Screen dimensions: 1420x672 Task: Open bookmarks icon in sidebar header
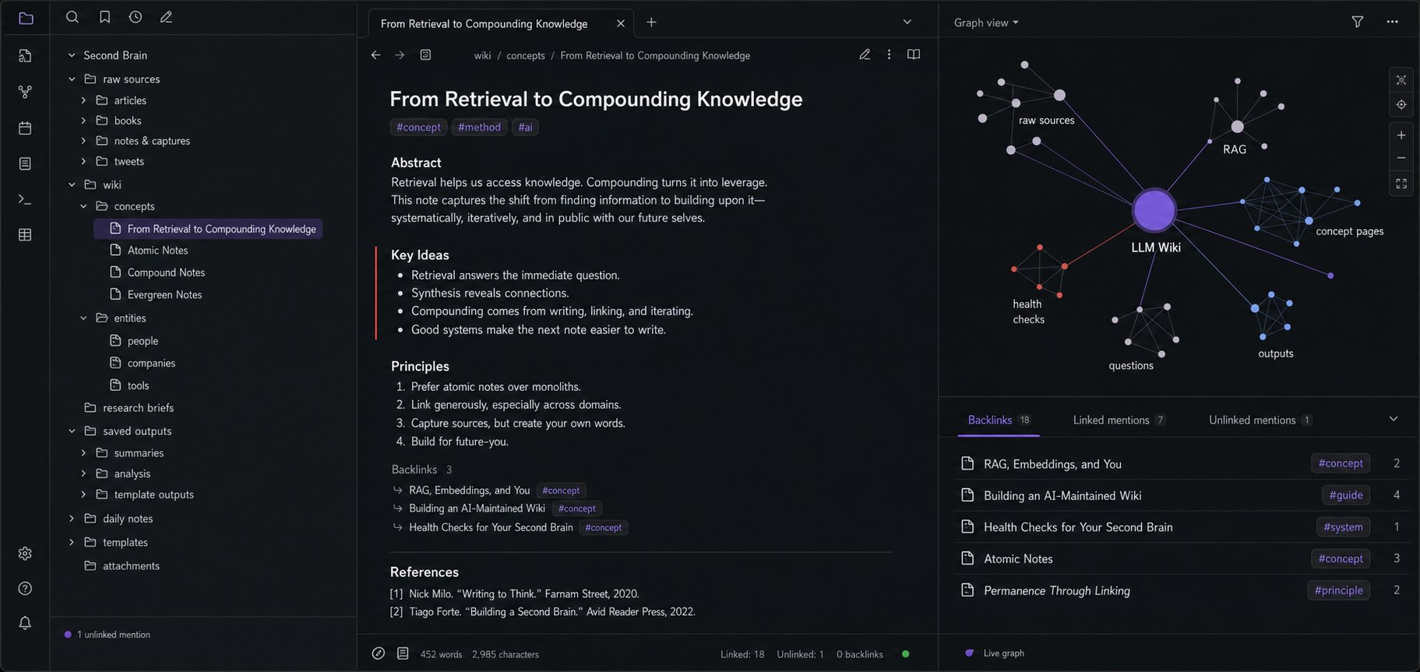104,17
